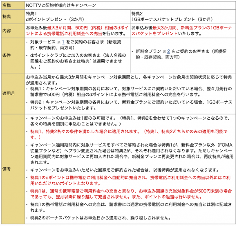Click the 内容 row header cell

(13, 31)
